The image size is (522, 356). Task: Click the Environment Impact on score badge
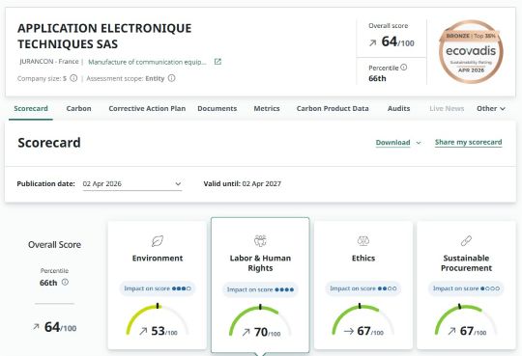tap(158, 288)
